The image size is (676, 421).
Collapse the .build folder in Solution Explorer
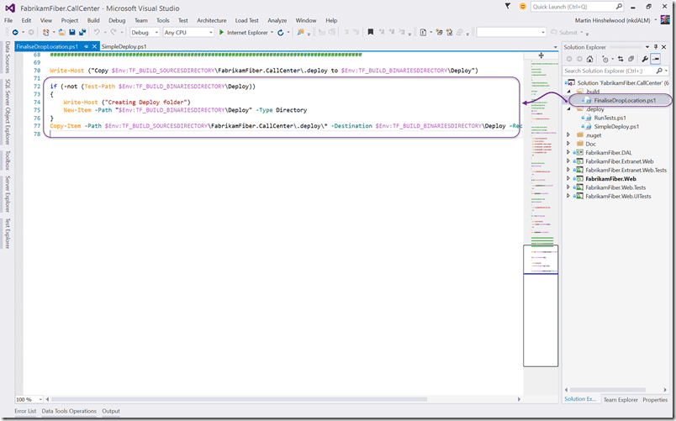coord(568,92)
